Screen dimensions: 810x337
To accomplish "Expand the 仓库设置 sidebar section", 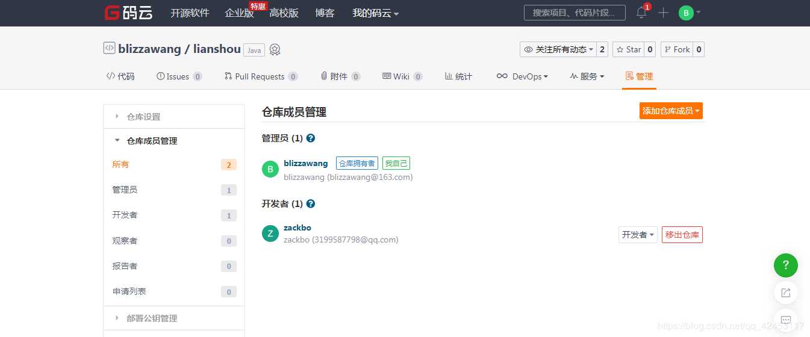I will coord(174,117).
